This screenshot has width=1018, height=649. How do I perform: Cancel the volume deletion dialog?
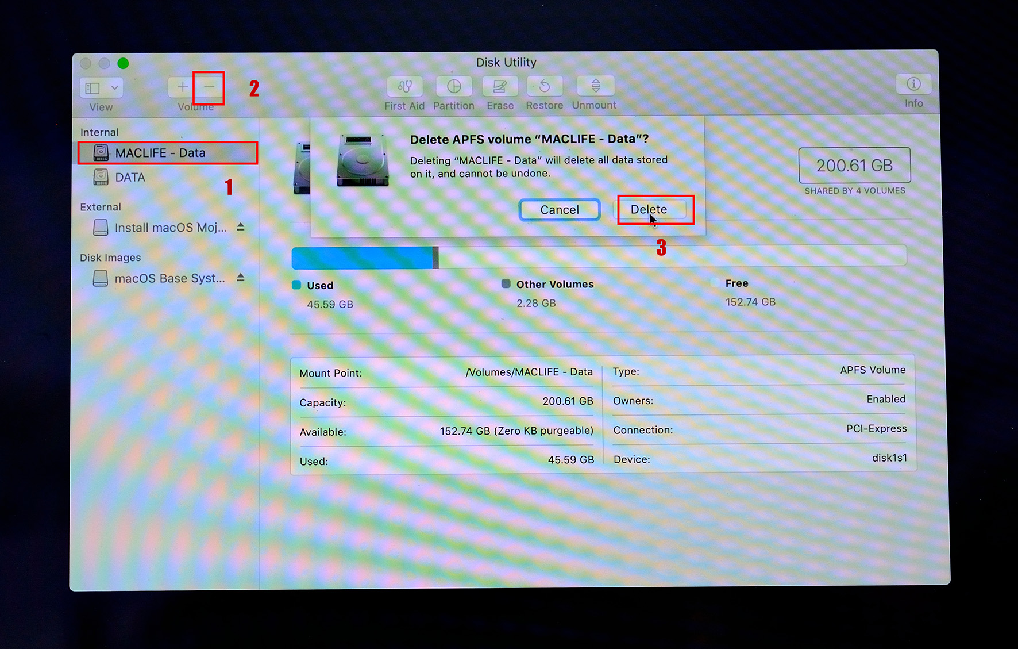pos(559,209)
